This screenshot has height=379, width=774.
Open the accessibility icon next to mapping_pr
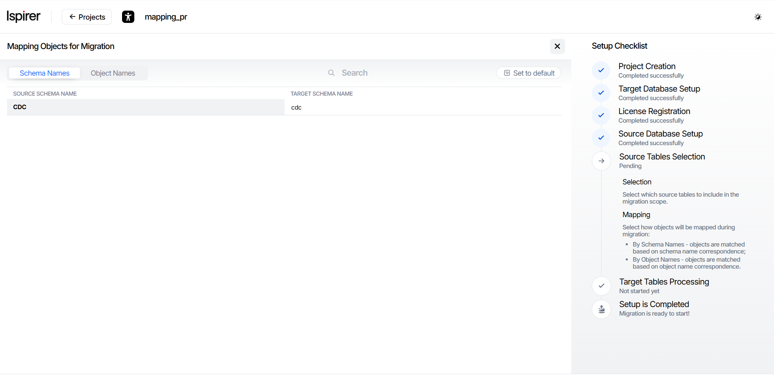click(128, 17)
